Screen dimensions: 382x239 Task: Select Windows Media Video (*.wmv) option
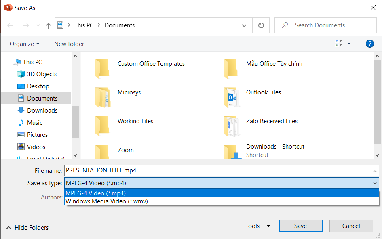point(107,201)
